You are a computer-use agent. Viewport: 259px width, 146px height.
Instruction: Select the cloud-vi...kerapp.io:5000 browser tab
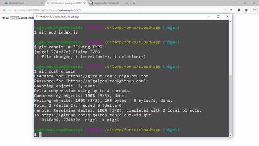point(66,3)
